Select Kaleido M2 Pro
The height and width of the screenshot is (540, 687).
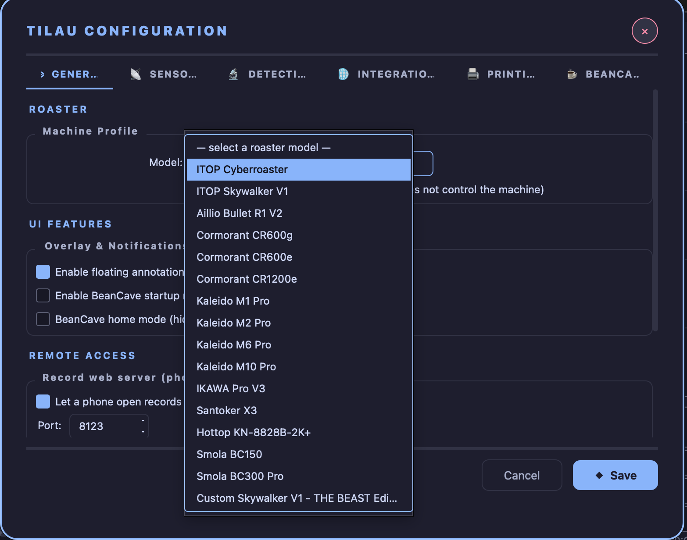click(299, 323)
